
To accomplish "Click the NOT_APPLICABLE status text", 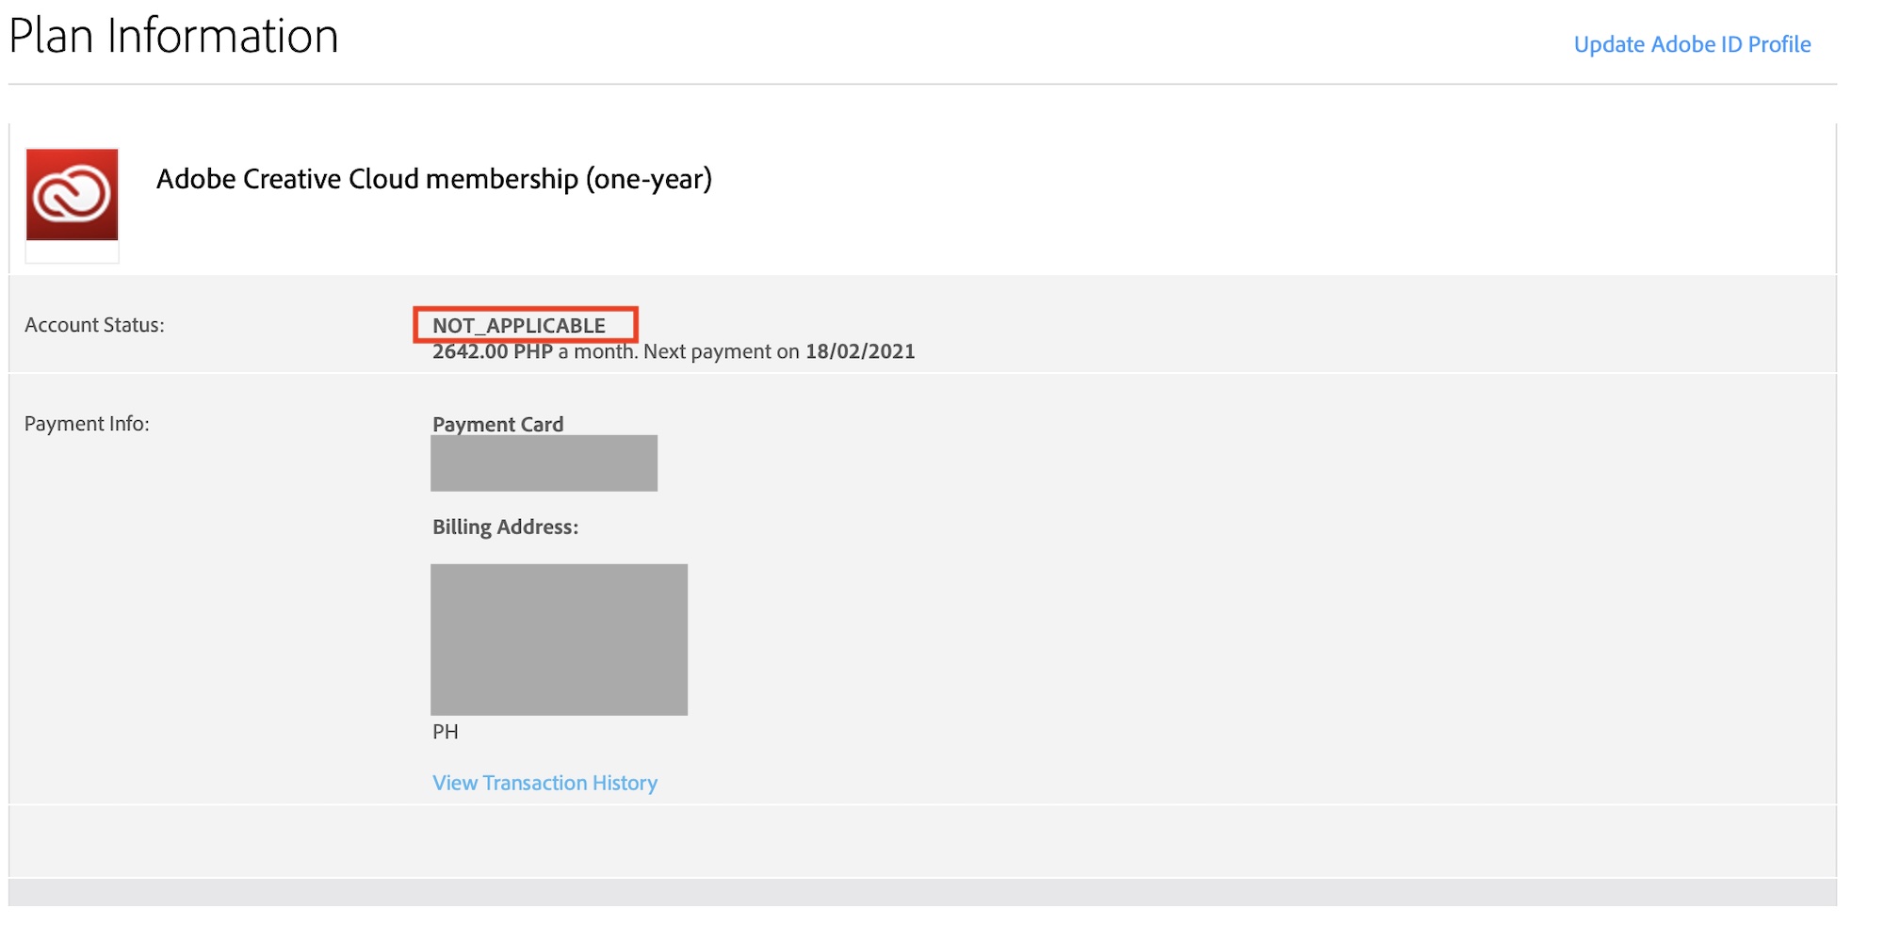I will click(x=519, y=326).
